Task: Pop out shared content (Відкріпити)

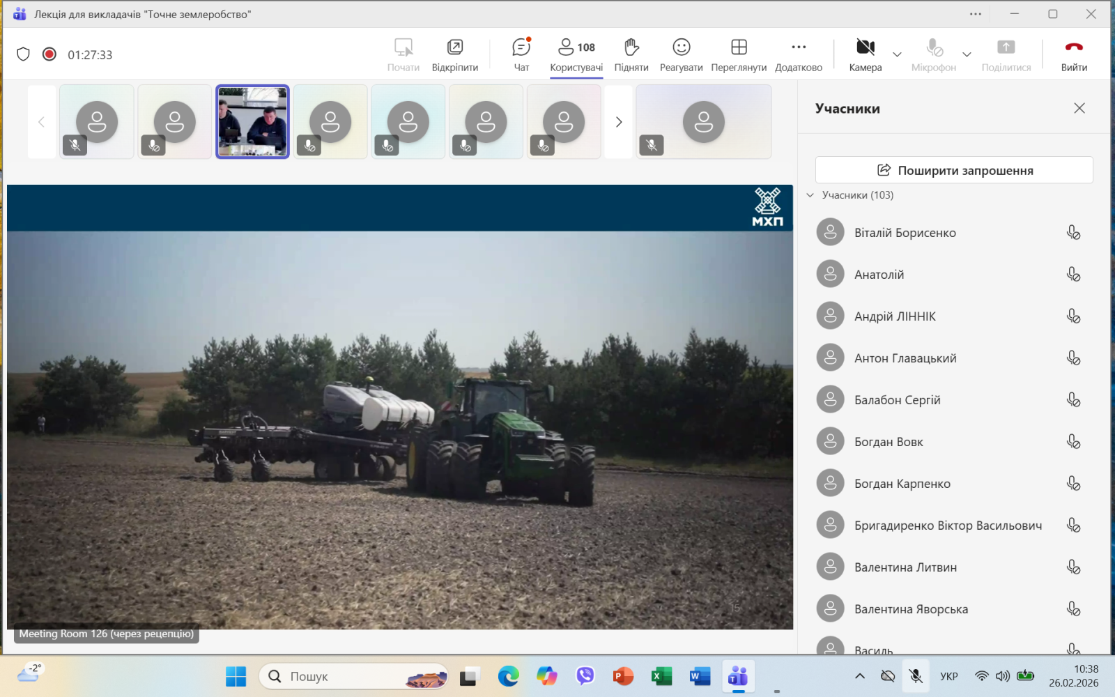Action: (x=454, y=54)
